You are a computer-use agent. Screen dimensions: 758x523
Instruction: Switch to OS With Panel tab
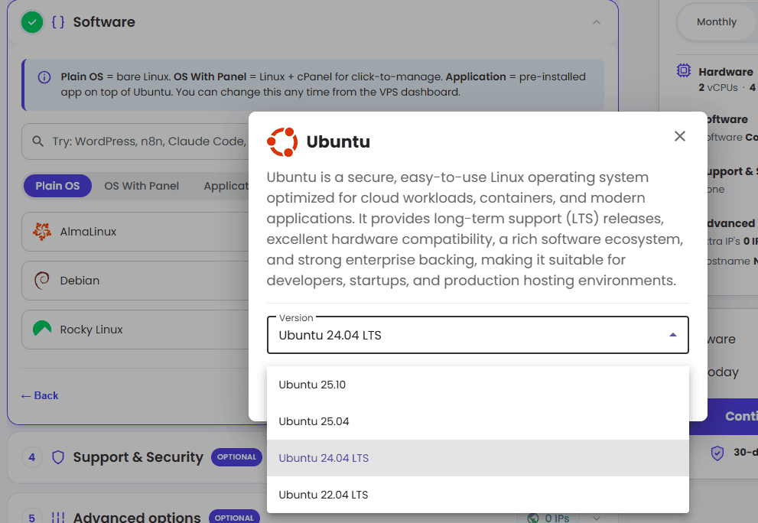coord(142,186)
